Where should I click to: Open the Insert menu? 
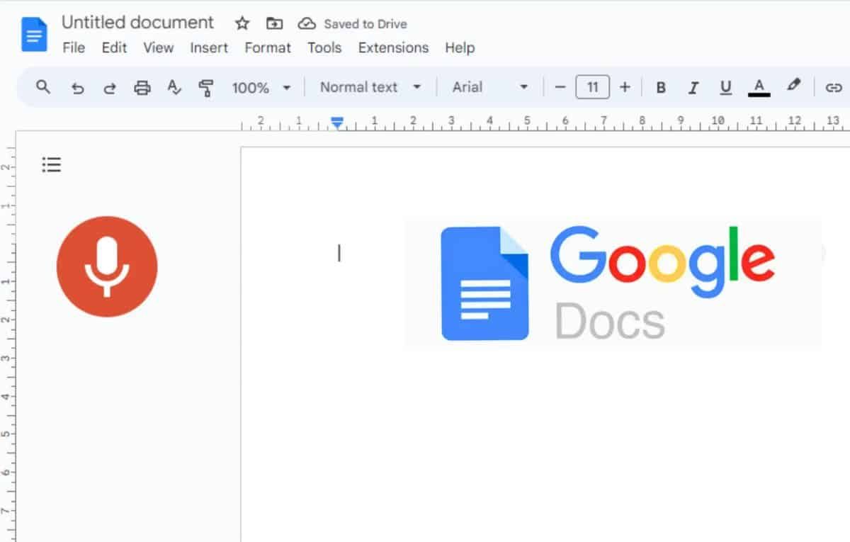(209, 48)
